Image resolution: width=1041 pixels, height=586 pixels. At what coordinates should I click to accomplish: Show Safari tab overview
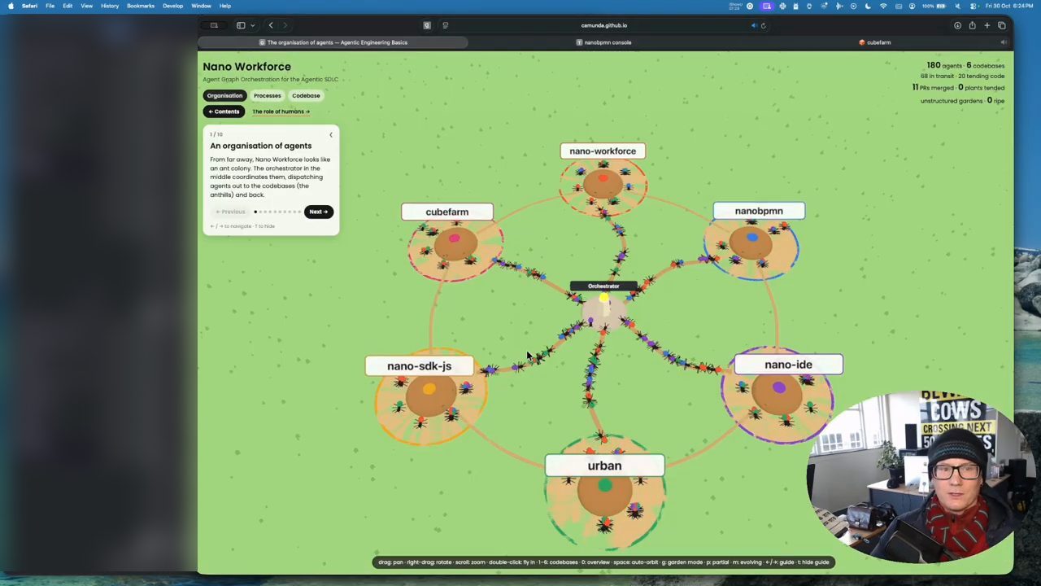(1002, 25)
